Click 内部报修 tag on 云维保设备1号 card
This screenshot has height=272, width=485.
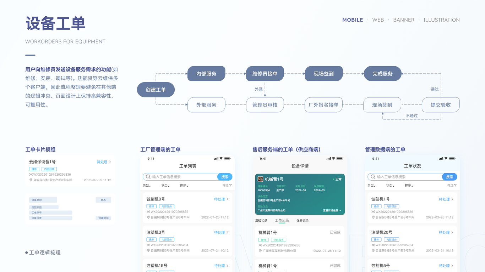coord(49,169)
